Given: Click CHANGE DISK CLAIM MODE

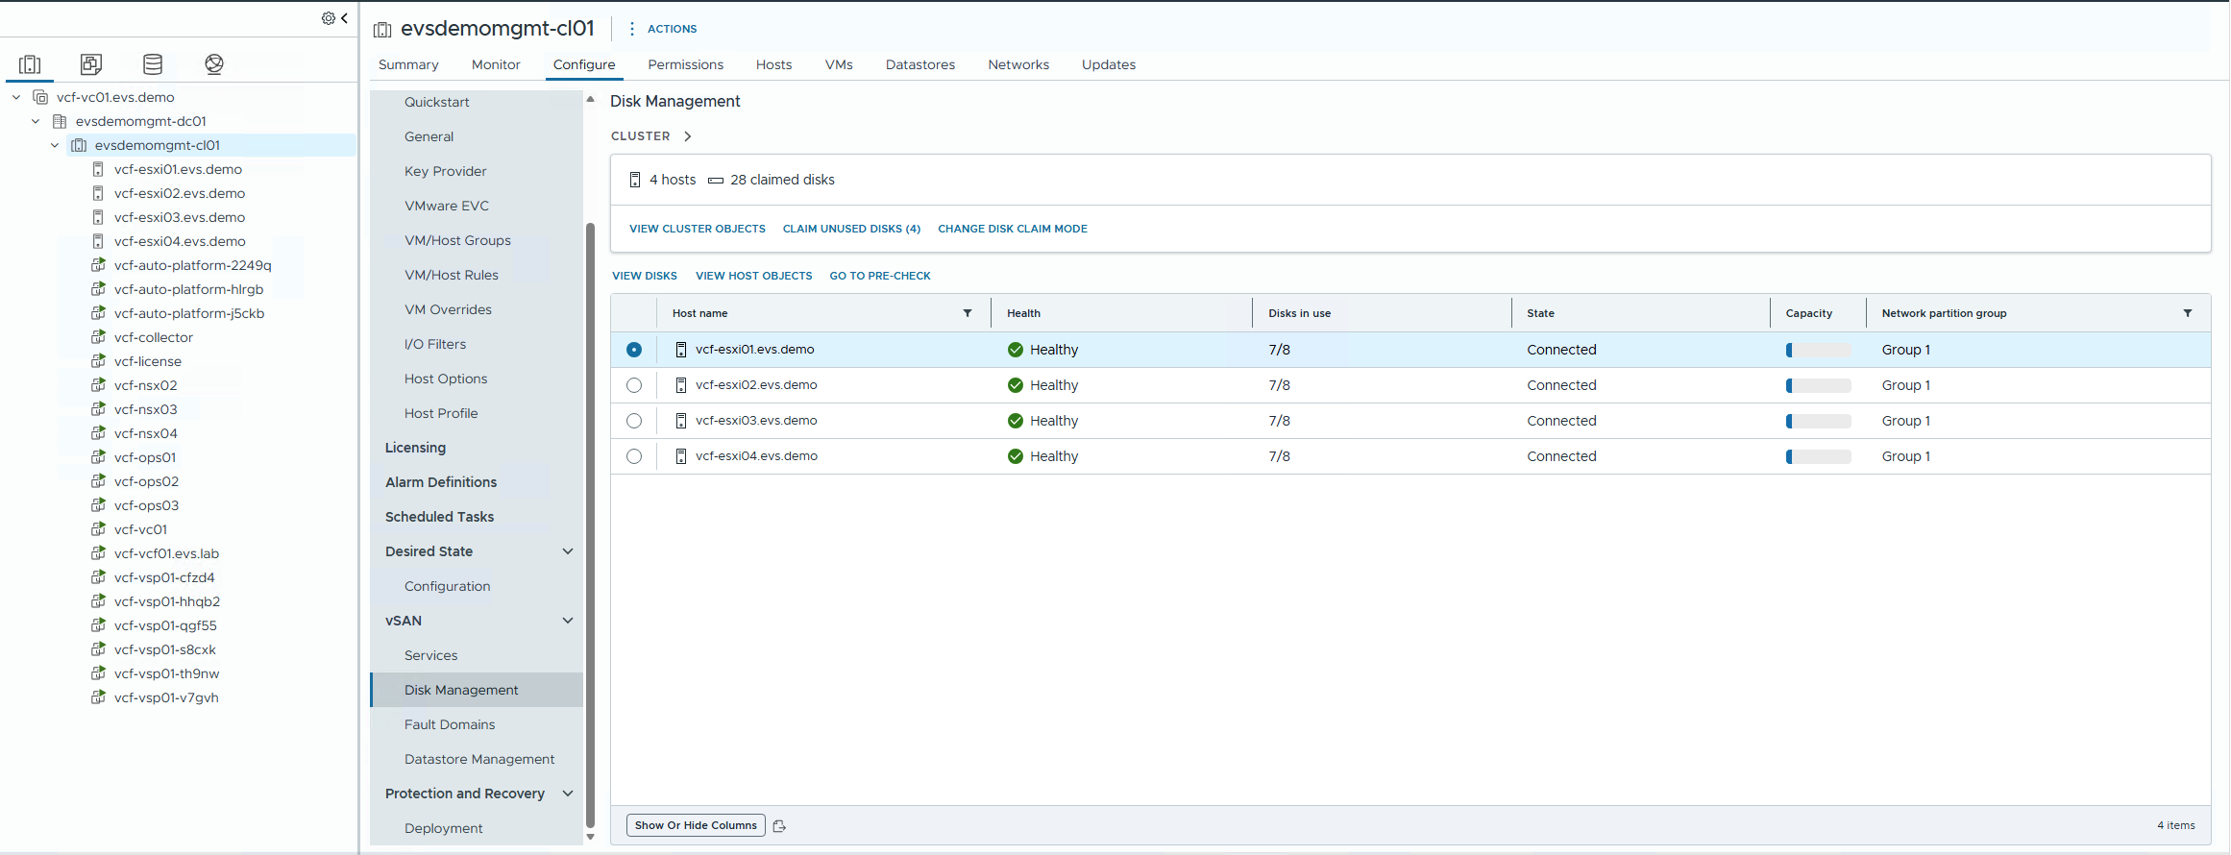Looking at the screenshot, I should click(1013, 229).
